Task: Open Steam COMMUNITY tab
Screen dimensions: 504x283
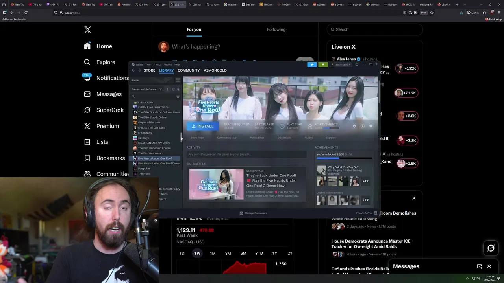Action: click(x=189, y=70)
